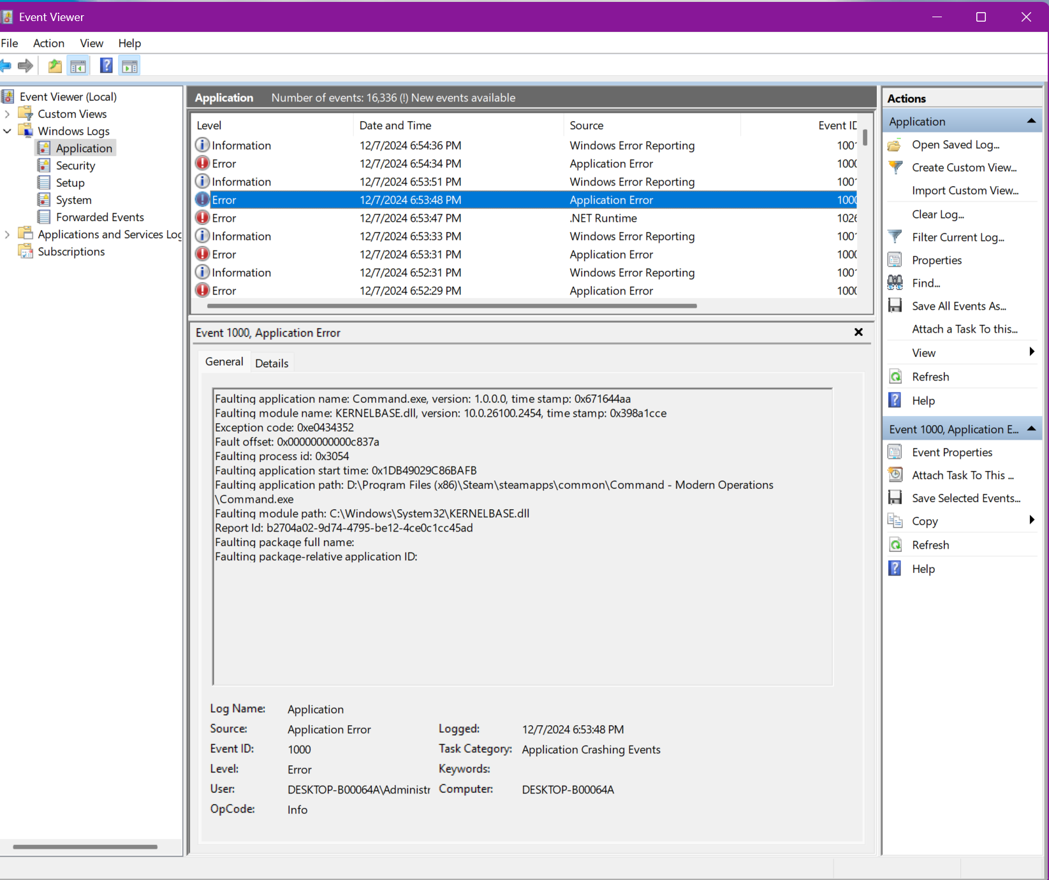Viewport: 1049px width, 880px height.
Task: Click error icon of 6:54:34 PM event
Action: [x=202, y=163]
